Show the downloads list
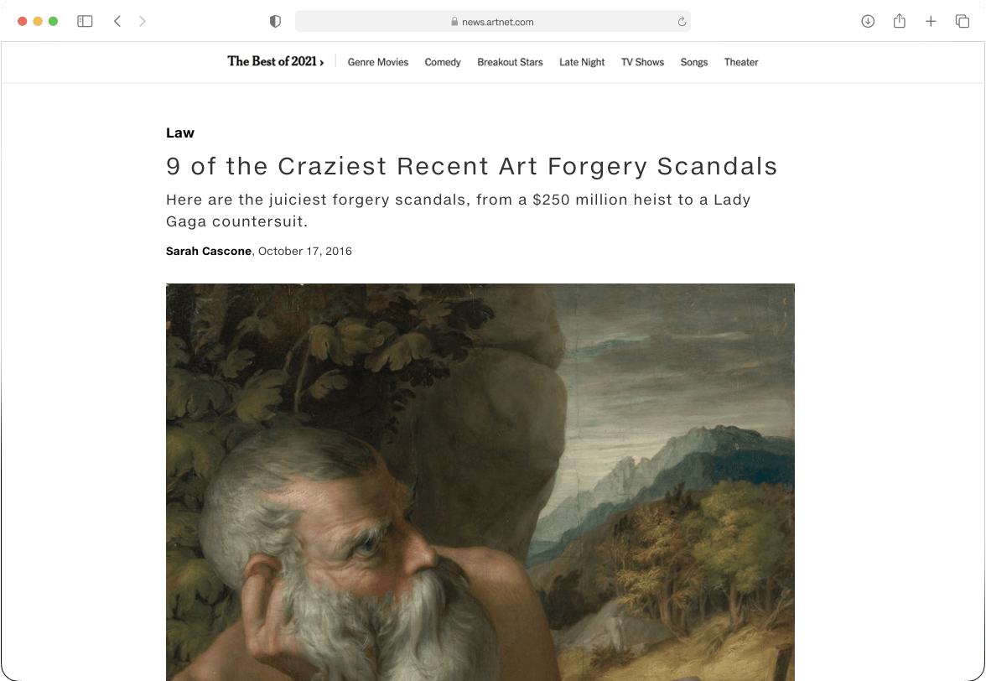The height and width of the screenshot is (681, 986). point(868,21)
